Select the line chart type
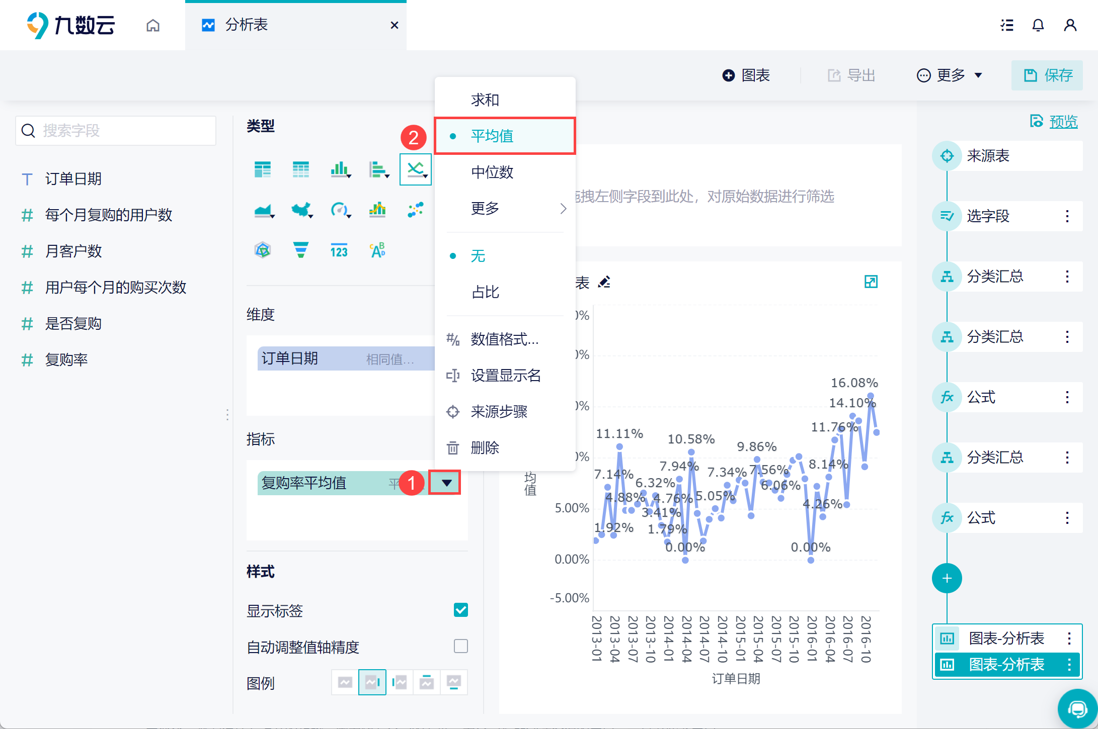The height and width of the screenshot is (729, 1098). [x=416, y=169]
